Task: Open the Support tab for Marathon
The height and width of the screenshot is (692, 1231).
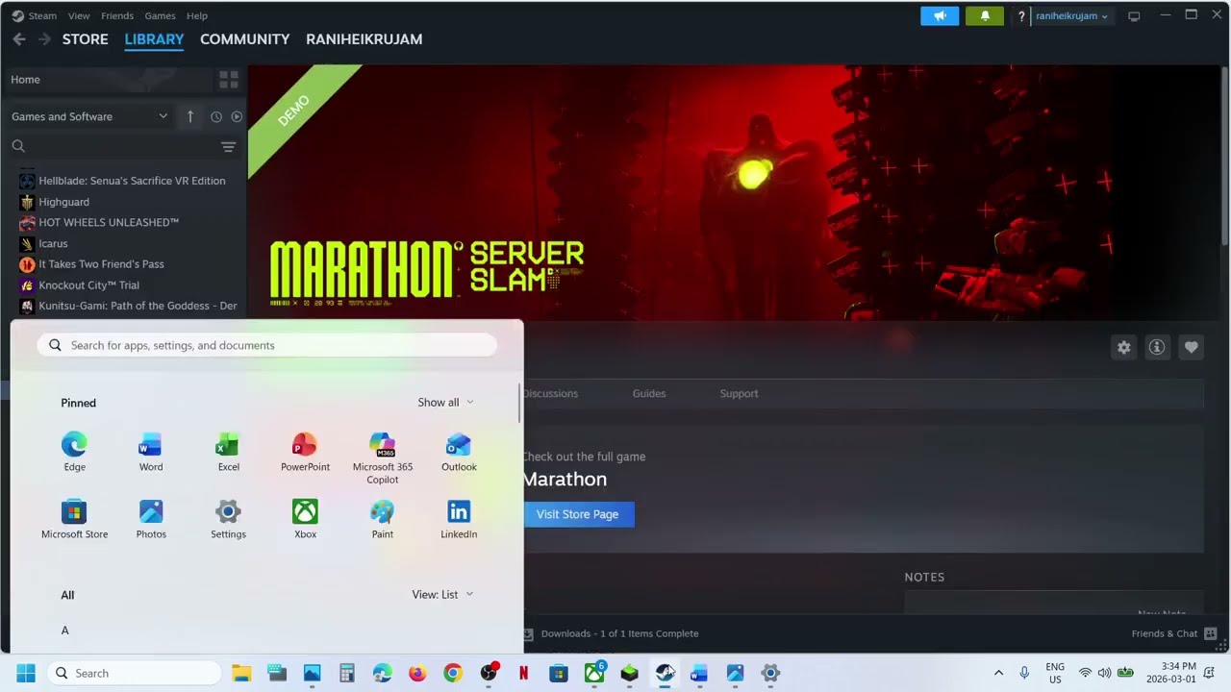Action: pos(739,393)
